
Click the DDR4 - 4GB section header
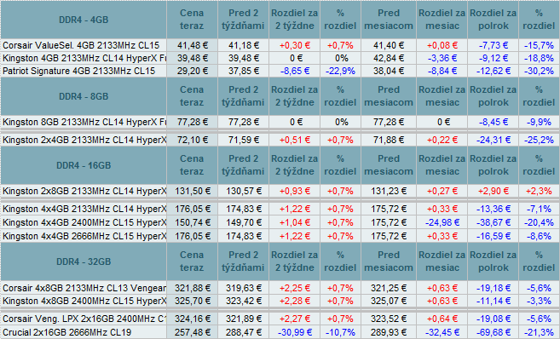pyautogui.click(x=84, y=20)
